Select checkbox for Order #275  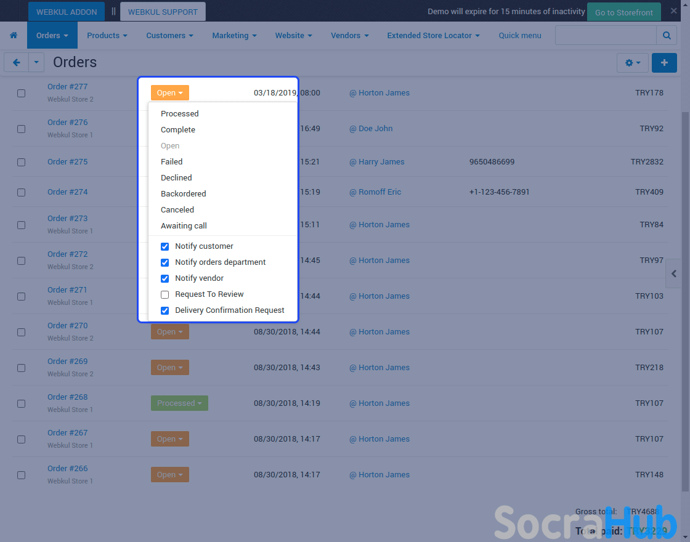coord(21,163)
